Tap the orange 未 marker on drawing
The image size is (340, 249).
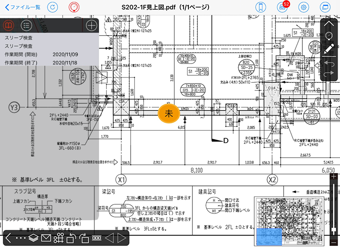coord(167,113)
